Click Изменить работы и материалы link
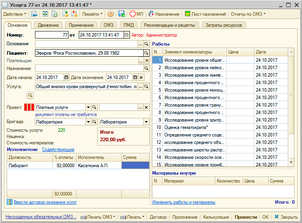 point(183,202)
